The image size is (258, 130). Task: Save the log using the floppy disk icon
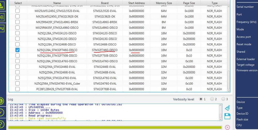pos(227,116)
